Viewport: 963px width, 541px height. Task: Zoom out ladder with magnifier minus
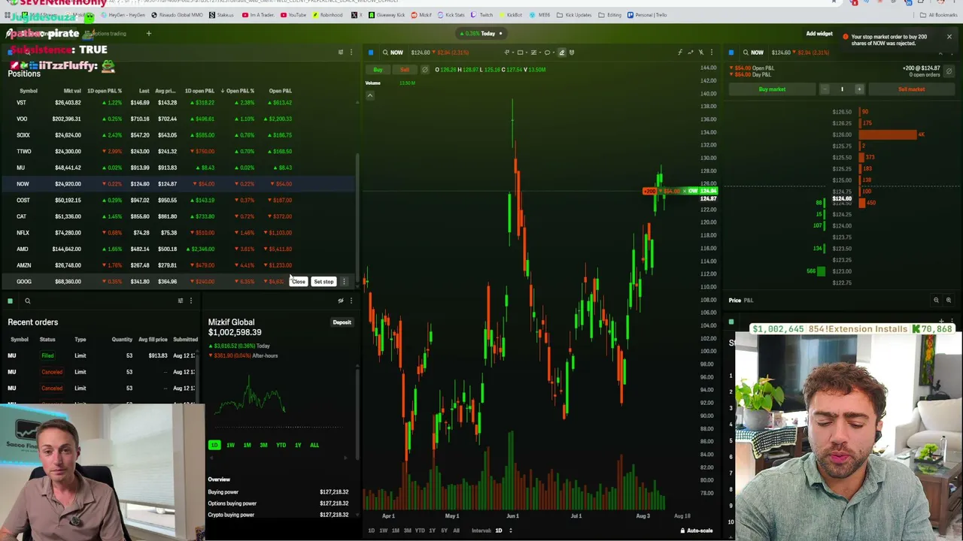tap(936, 301)
